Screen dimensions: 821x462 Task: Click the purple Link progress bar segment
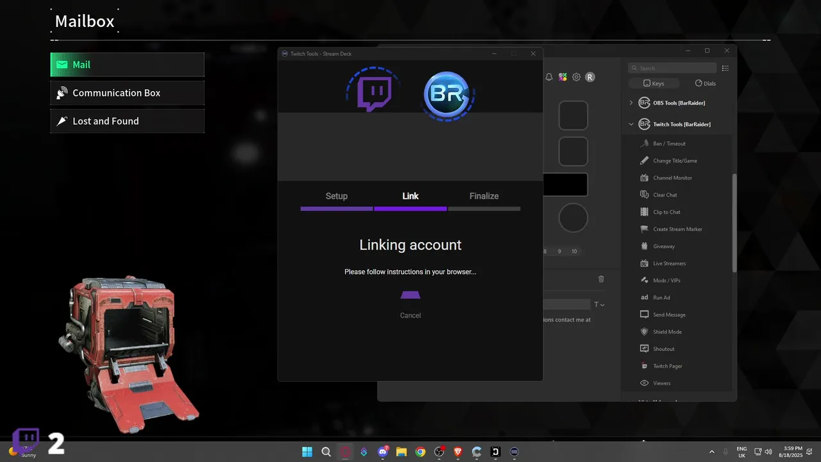tap(410, 209)
